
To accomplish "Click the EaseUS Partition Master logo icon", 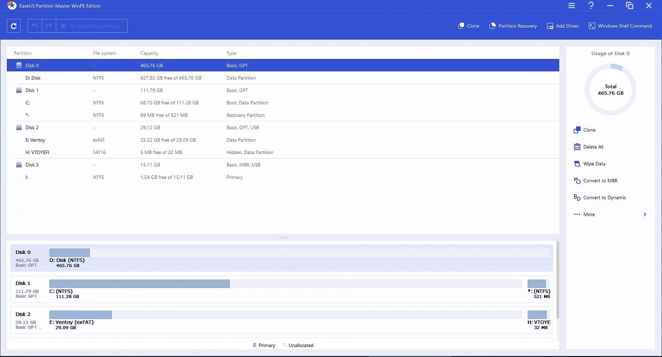I will point(12,6).
